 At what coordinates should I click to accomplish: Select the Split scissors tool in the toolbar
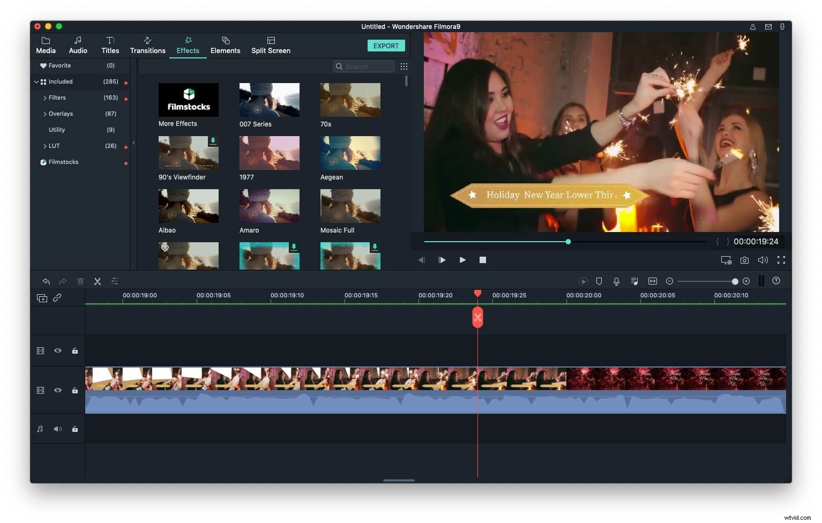tap(97, 281)
